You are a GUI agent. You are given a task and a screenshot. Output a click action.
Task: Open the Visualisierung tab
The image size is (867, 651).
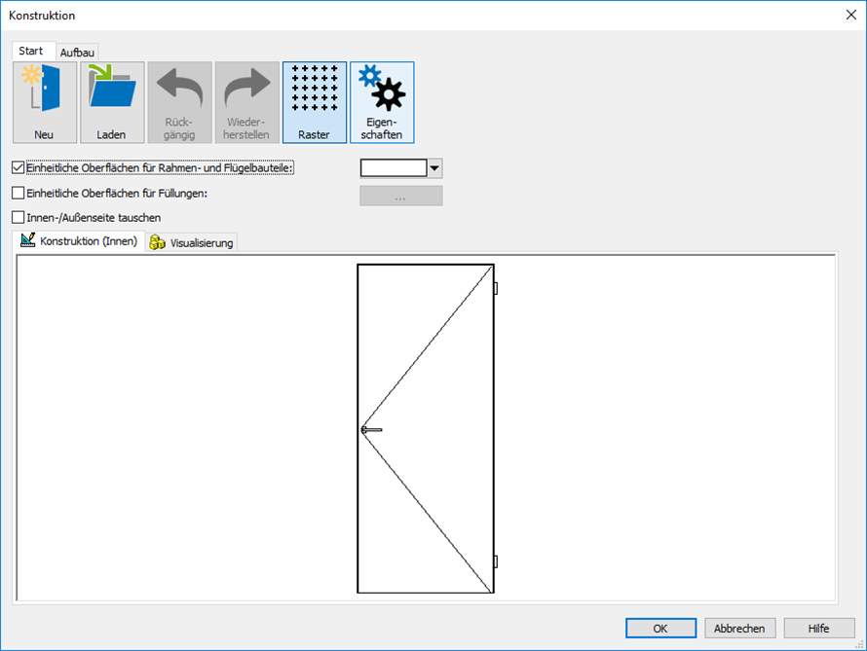(x=191, y=243)
